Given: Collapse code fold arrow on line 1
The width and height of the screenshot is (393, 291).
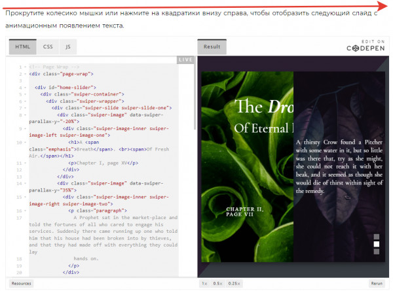Looking at the screenshot, I should pyautogui.click(x=25, y=67).
